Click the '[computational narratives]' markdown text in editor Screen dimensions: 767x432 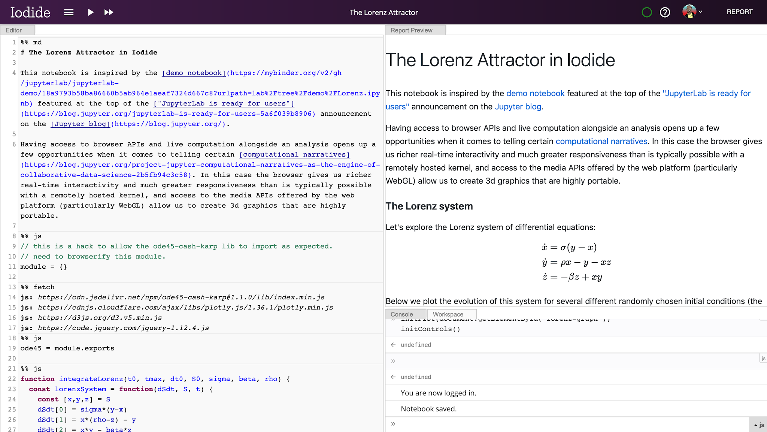click(x=295, y=154)
